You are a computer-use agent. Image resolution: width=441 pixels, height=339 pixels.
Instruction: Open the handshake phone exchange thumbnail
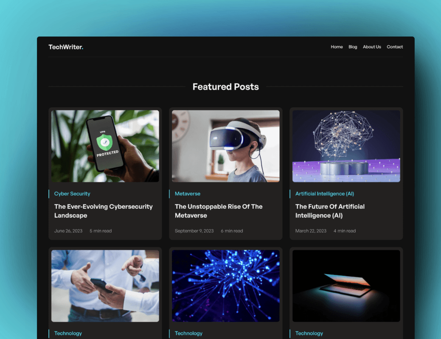tap(105, 286)
